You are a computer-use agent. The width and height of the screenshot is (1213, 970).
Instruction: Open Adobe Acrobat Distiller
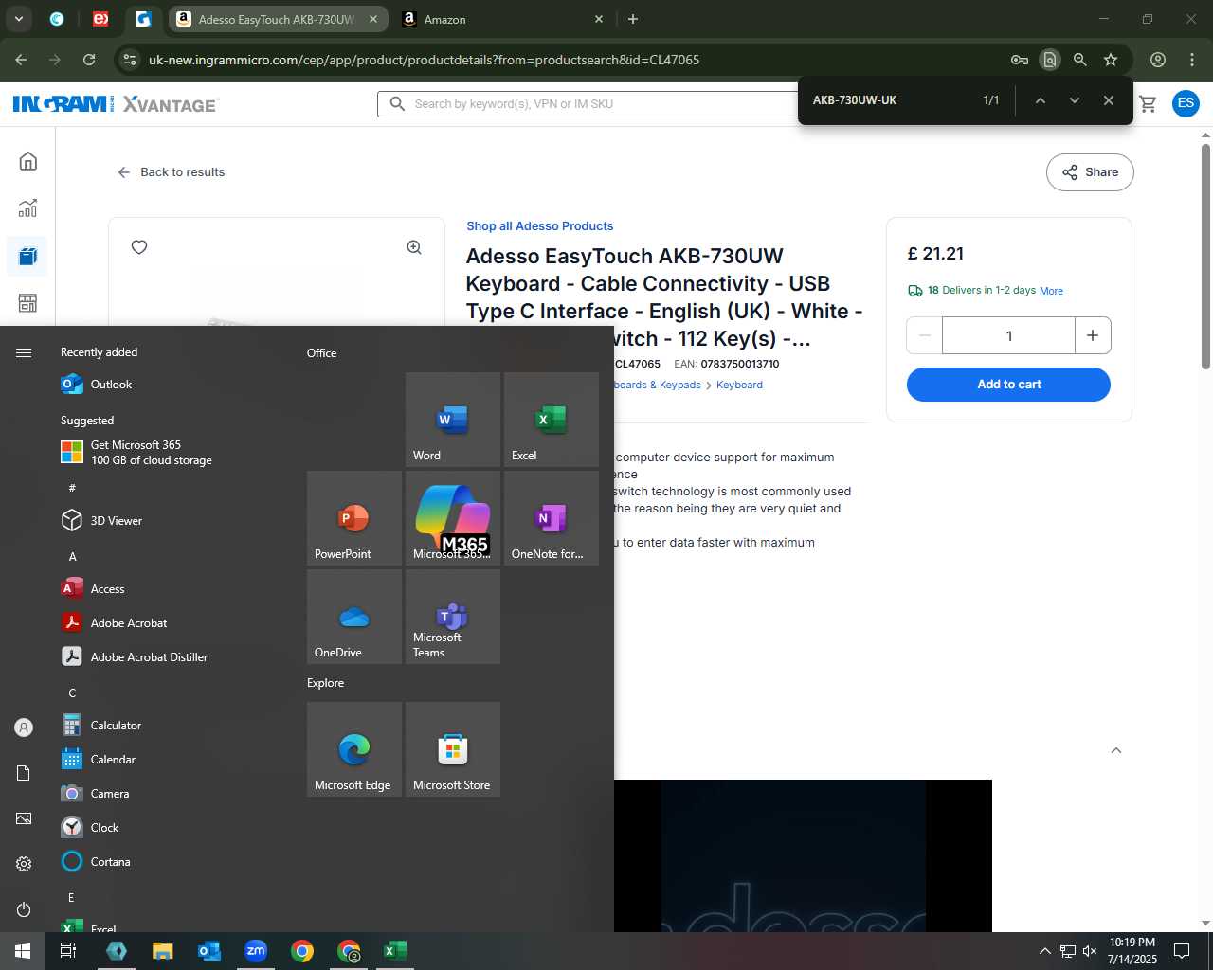coord(171,656)
